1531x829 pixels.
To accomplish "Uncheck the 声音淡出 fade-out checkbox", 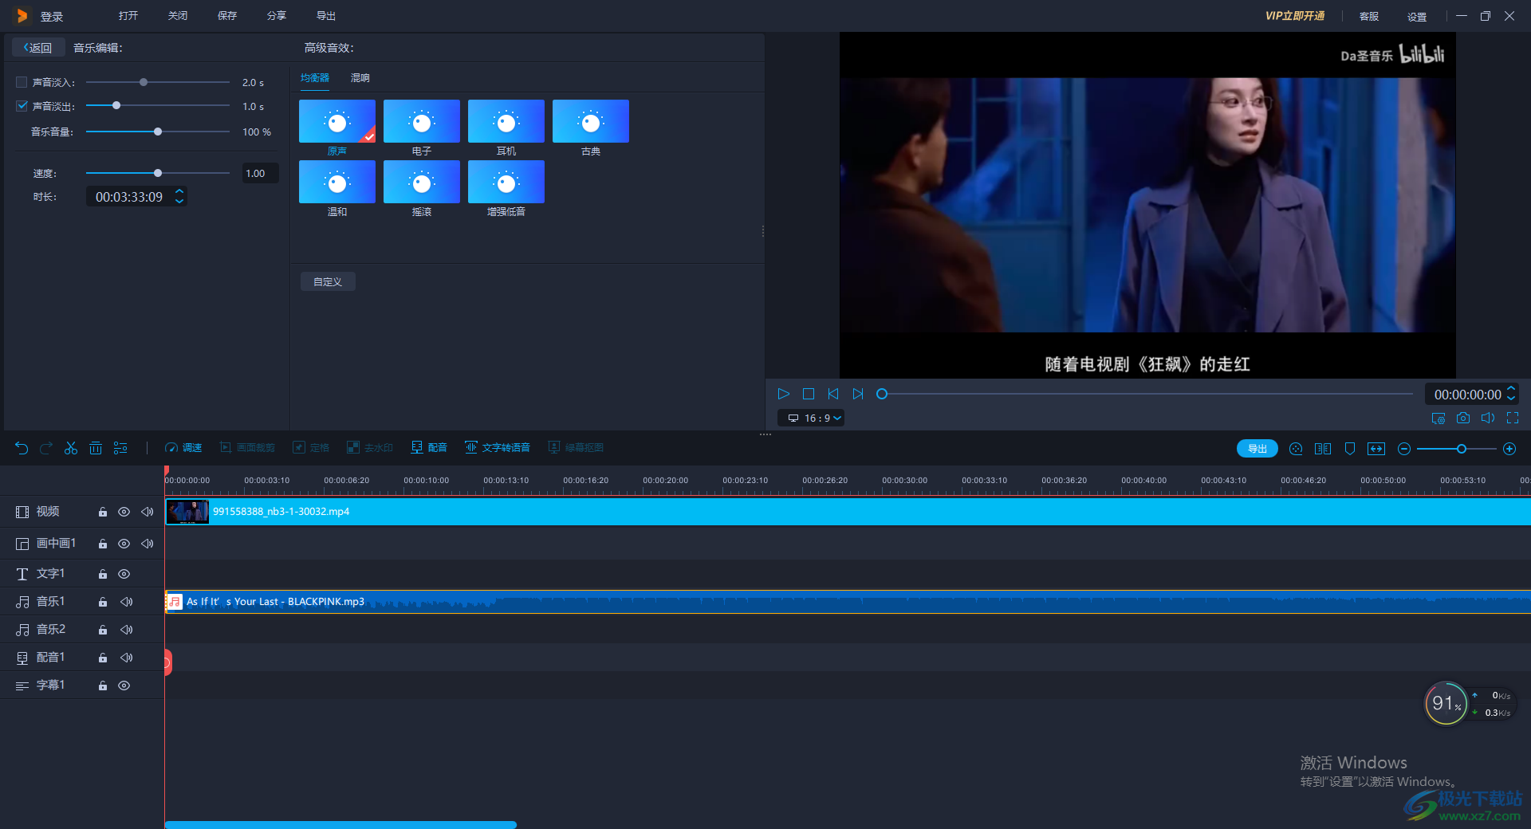I will coord(22,106).
